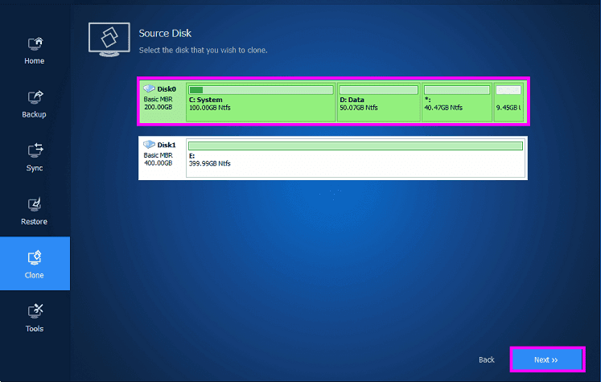
Task: Click the D: Data usage bar
Action: pos(378,90)
